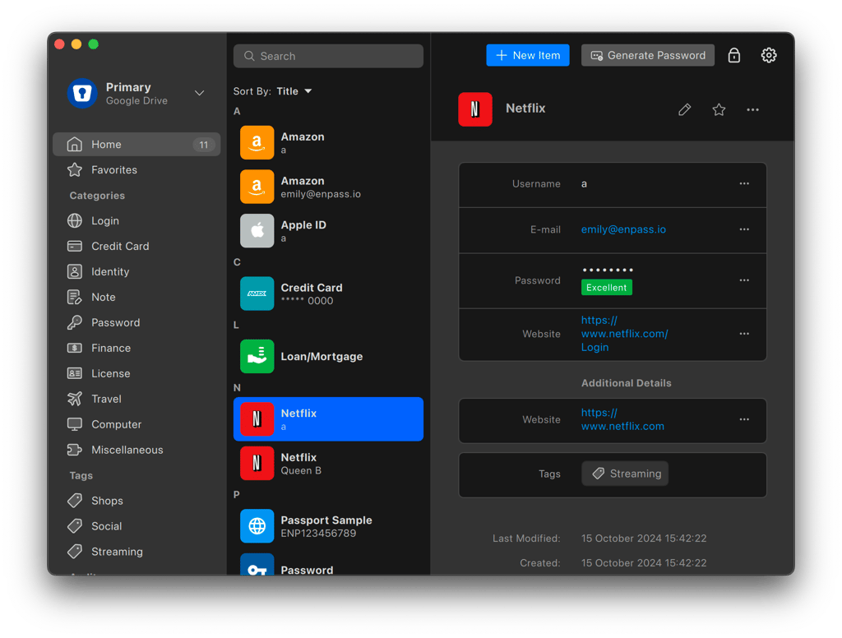Click the Excellent password strength badge
The width and height of the screenshot is (842, 638).
pos(606,287)
